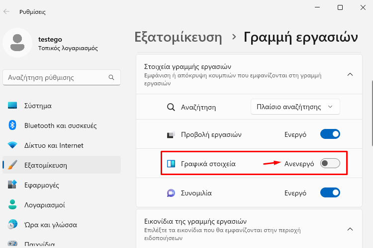This screenshot has height=248, width=373.
Task: Click the user avatar picture
Action: click(17, 43)
